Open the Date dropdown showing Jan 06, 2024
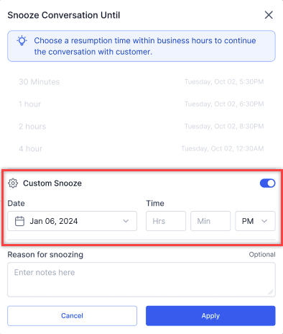 pyautogui.click(x=72, y=221)
